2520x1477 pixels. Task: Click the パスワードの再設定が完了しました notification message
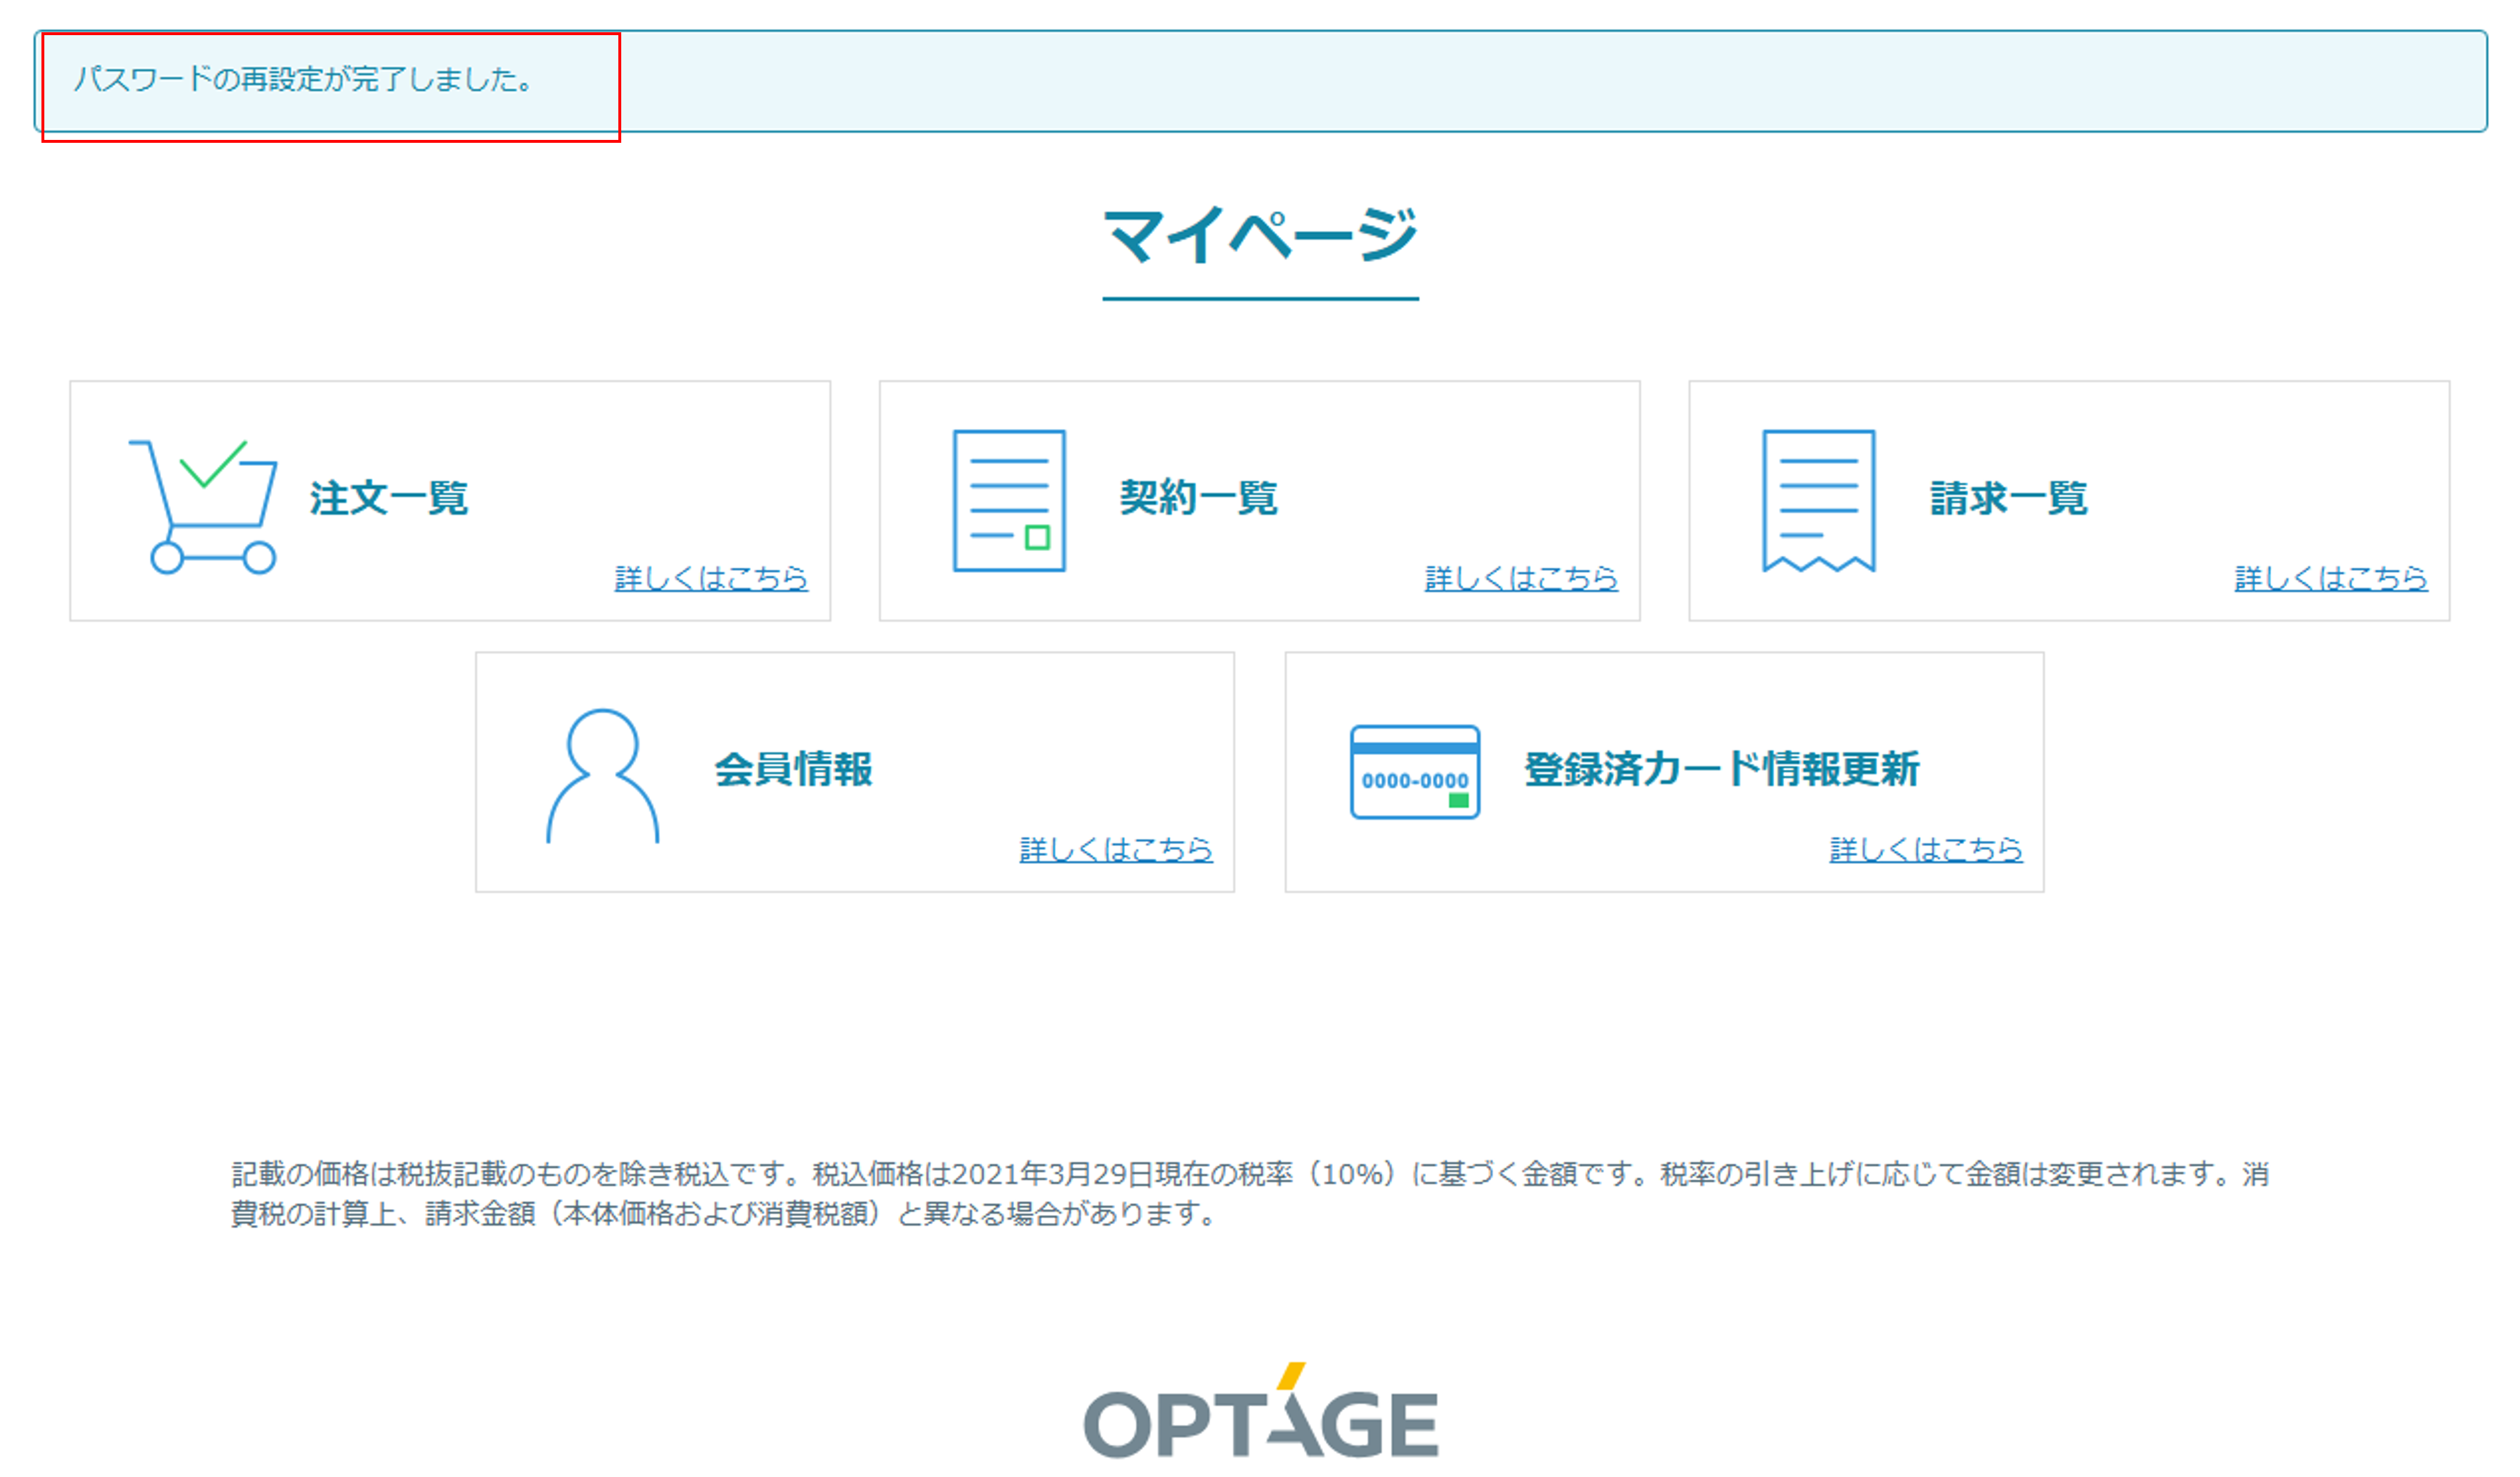304,79
